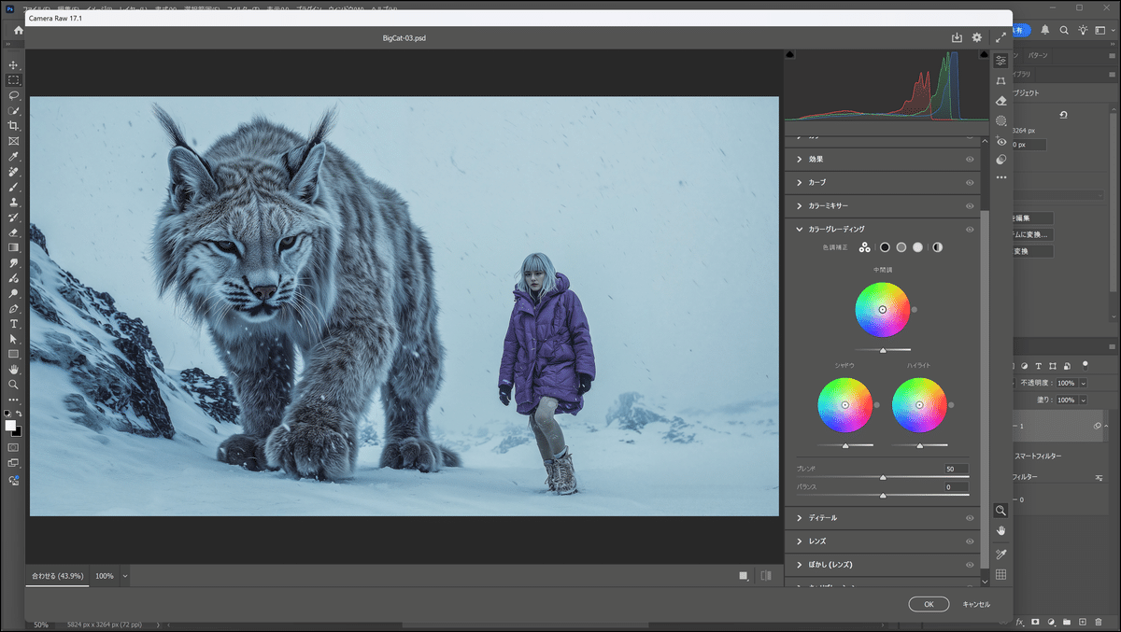Click the バランス slider track
Image resolution: width=1121 pixels, height=632 pixels.
pyautogui.click(x=883, y=495)
